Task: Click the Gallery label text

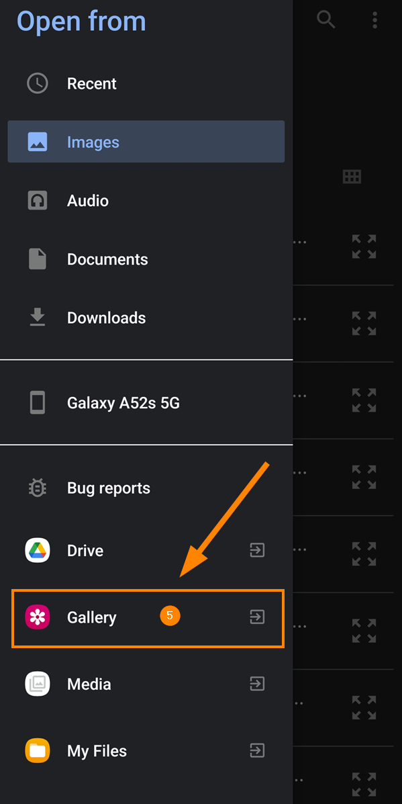Action: [92, 617]
